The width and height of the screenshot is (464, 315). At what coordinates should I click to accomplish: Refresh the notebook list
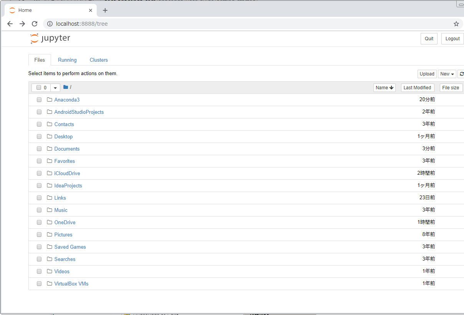(x=461, y=74)
